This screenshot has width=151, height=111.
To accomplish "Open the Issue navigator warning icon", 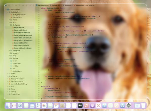I will click(x=20, y=5).
